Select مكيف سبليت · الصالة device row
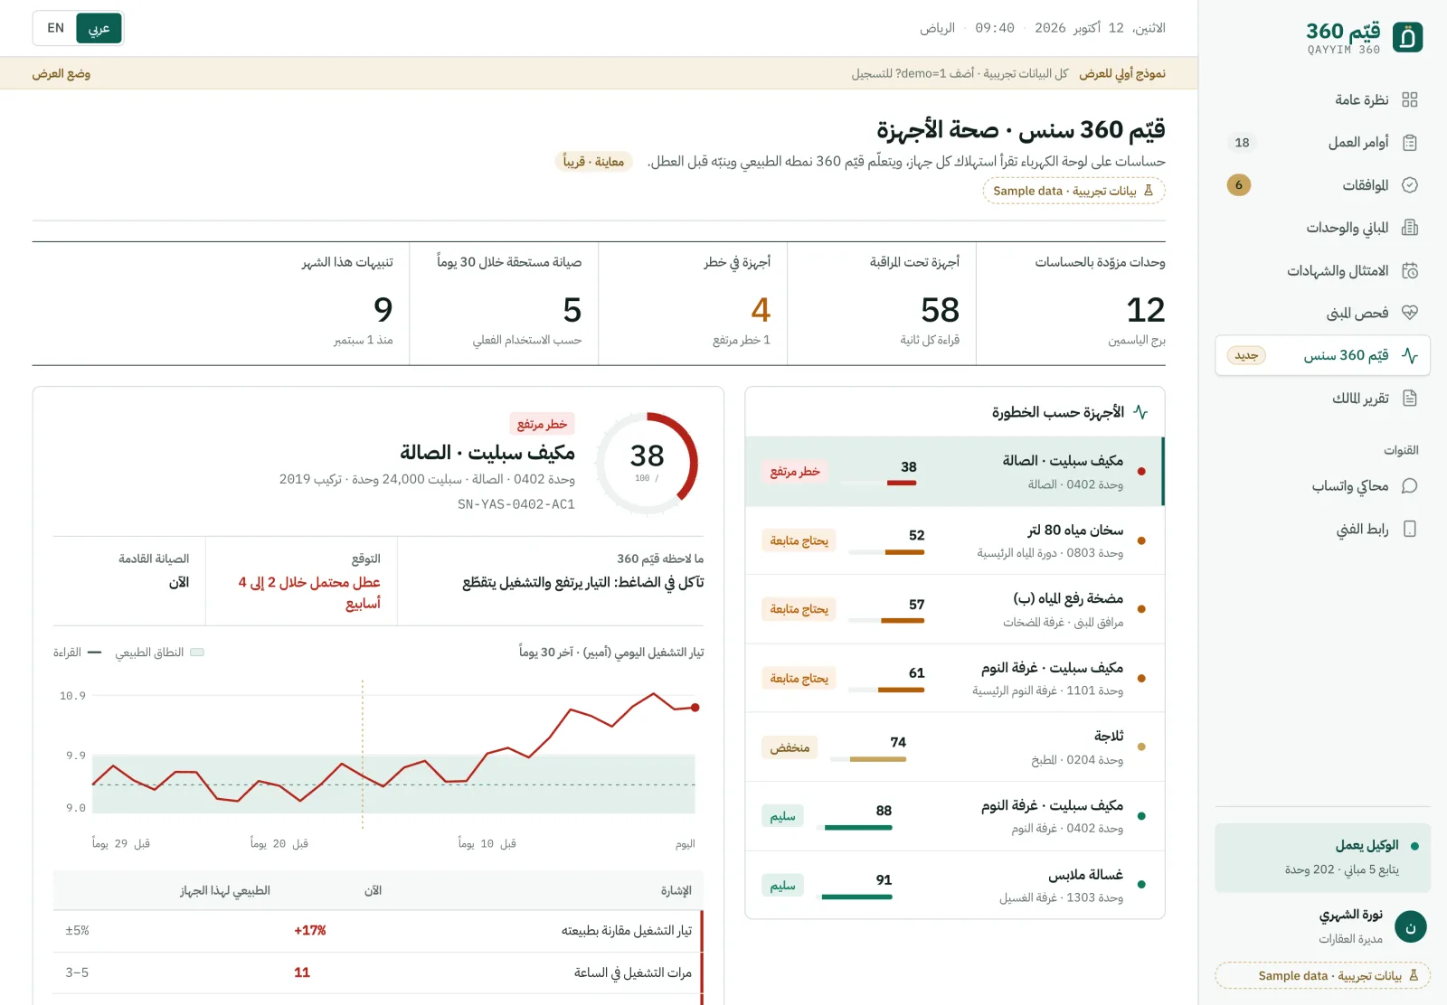 pyautogui.click(x=954, y=472)
